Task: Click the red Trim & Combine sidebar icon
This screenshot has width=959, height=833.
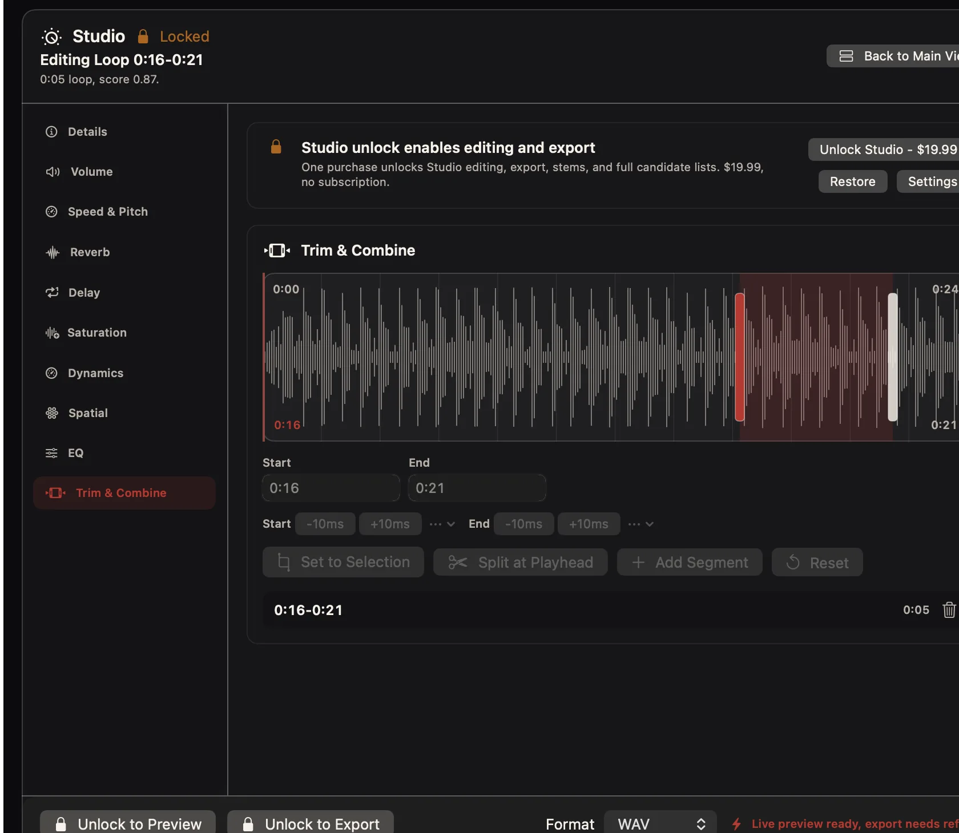Action: click(56, 493)
